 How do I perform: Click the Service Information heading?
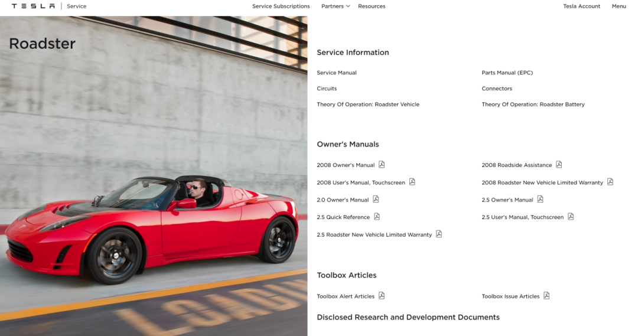coord(353,52)
